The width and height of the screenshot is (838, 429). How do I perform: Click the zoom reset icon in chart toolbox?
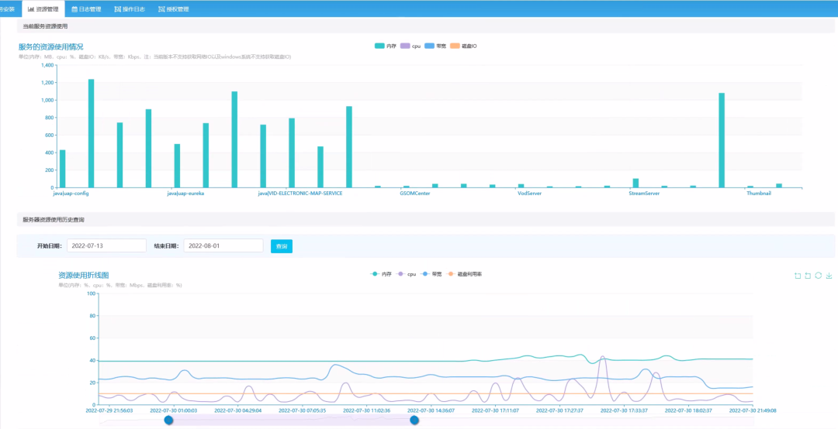point(808,275)
